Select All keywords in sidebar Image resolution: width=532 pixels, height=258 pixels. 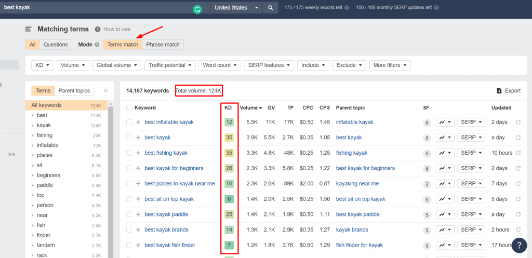click(x=66, y=105)
